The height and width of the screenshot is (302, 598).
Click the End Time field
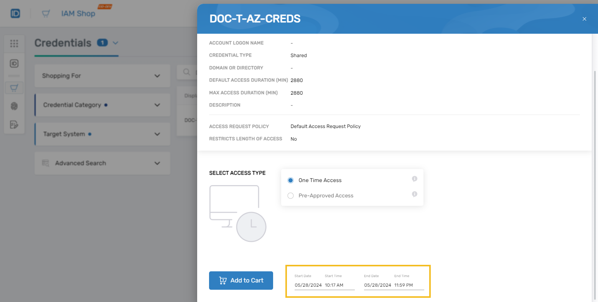408,285
